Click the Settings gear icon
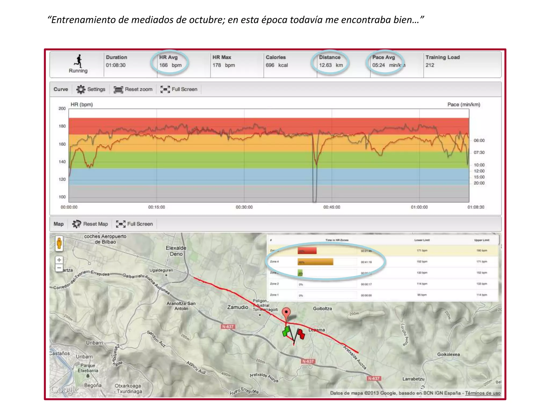The height and width of the screenshot is (412, 550). 81,89
